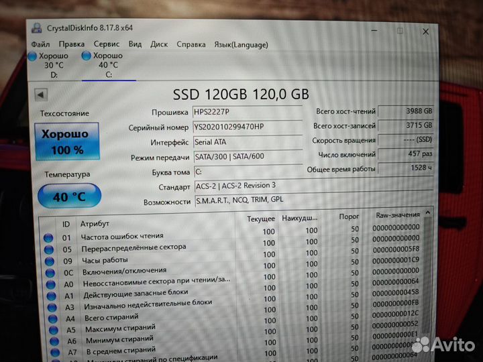Open the Правка menu

[x=72, y=44]
